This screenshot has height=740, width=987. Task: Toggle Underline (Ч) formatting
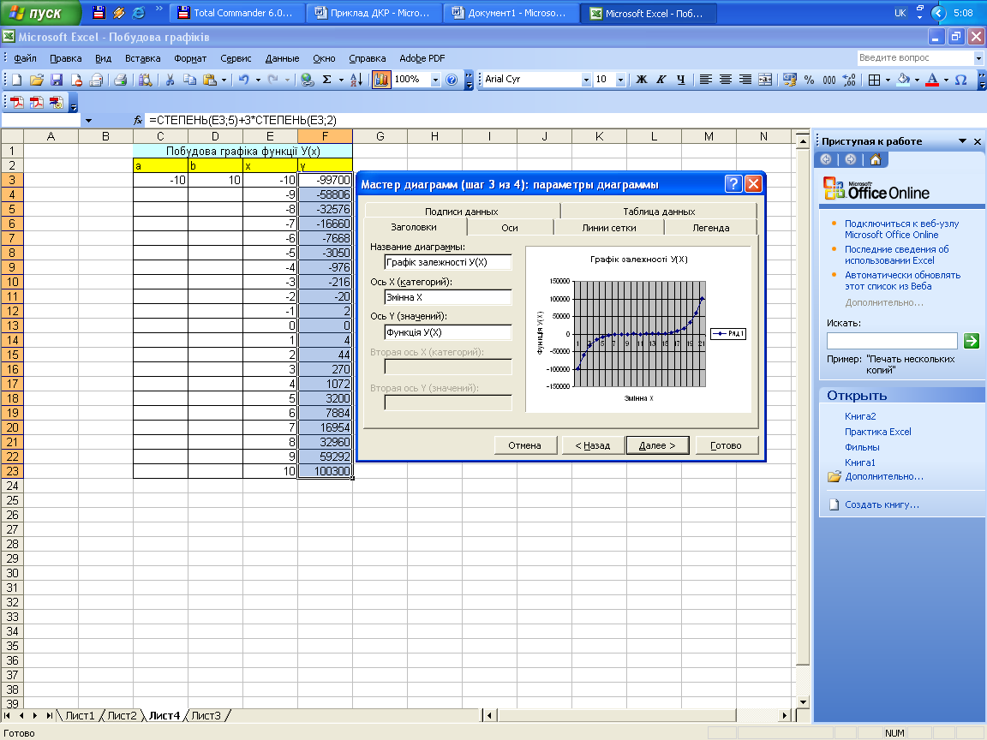coord(680,80)
